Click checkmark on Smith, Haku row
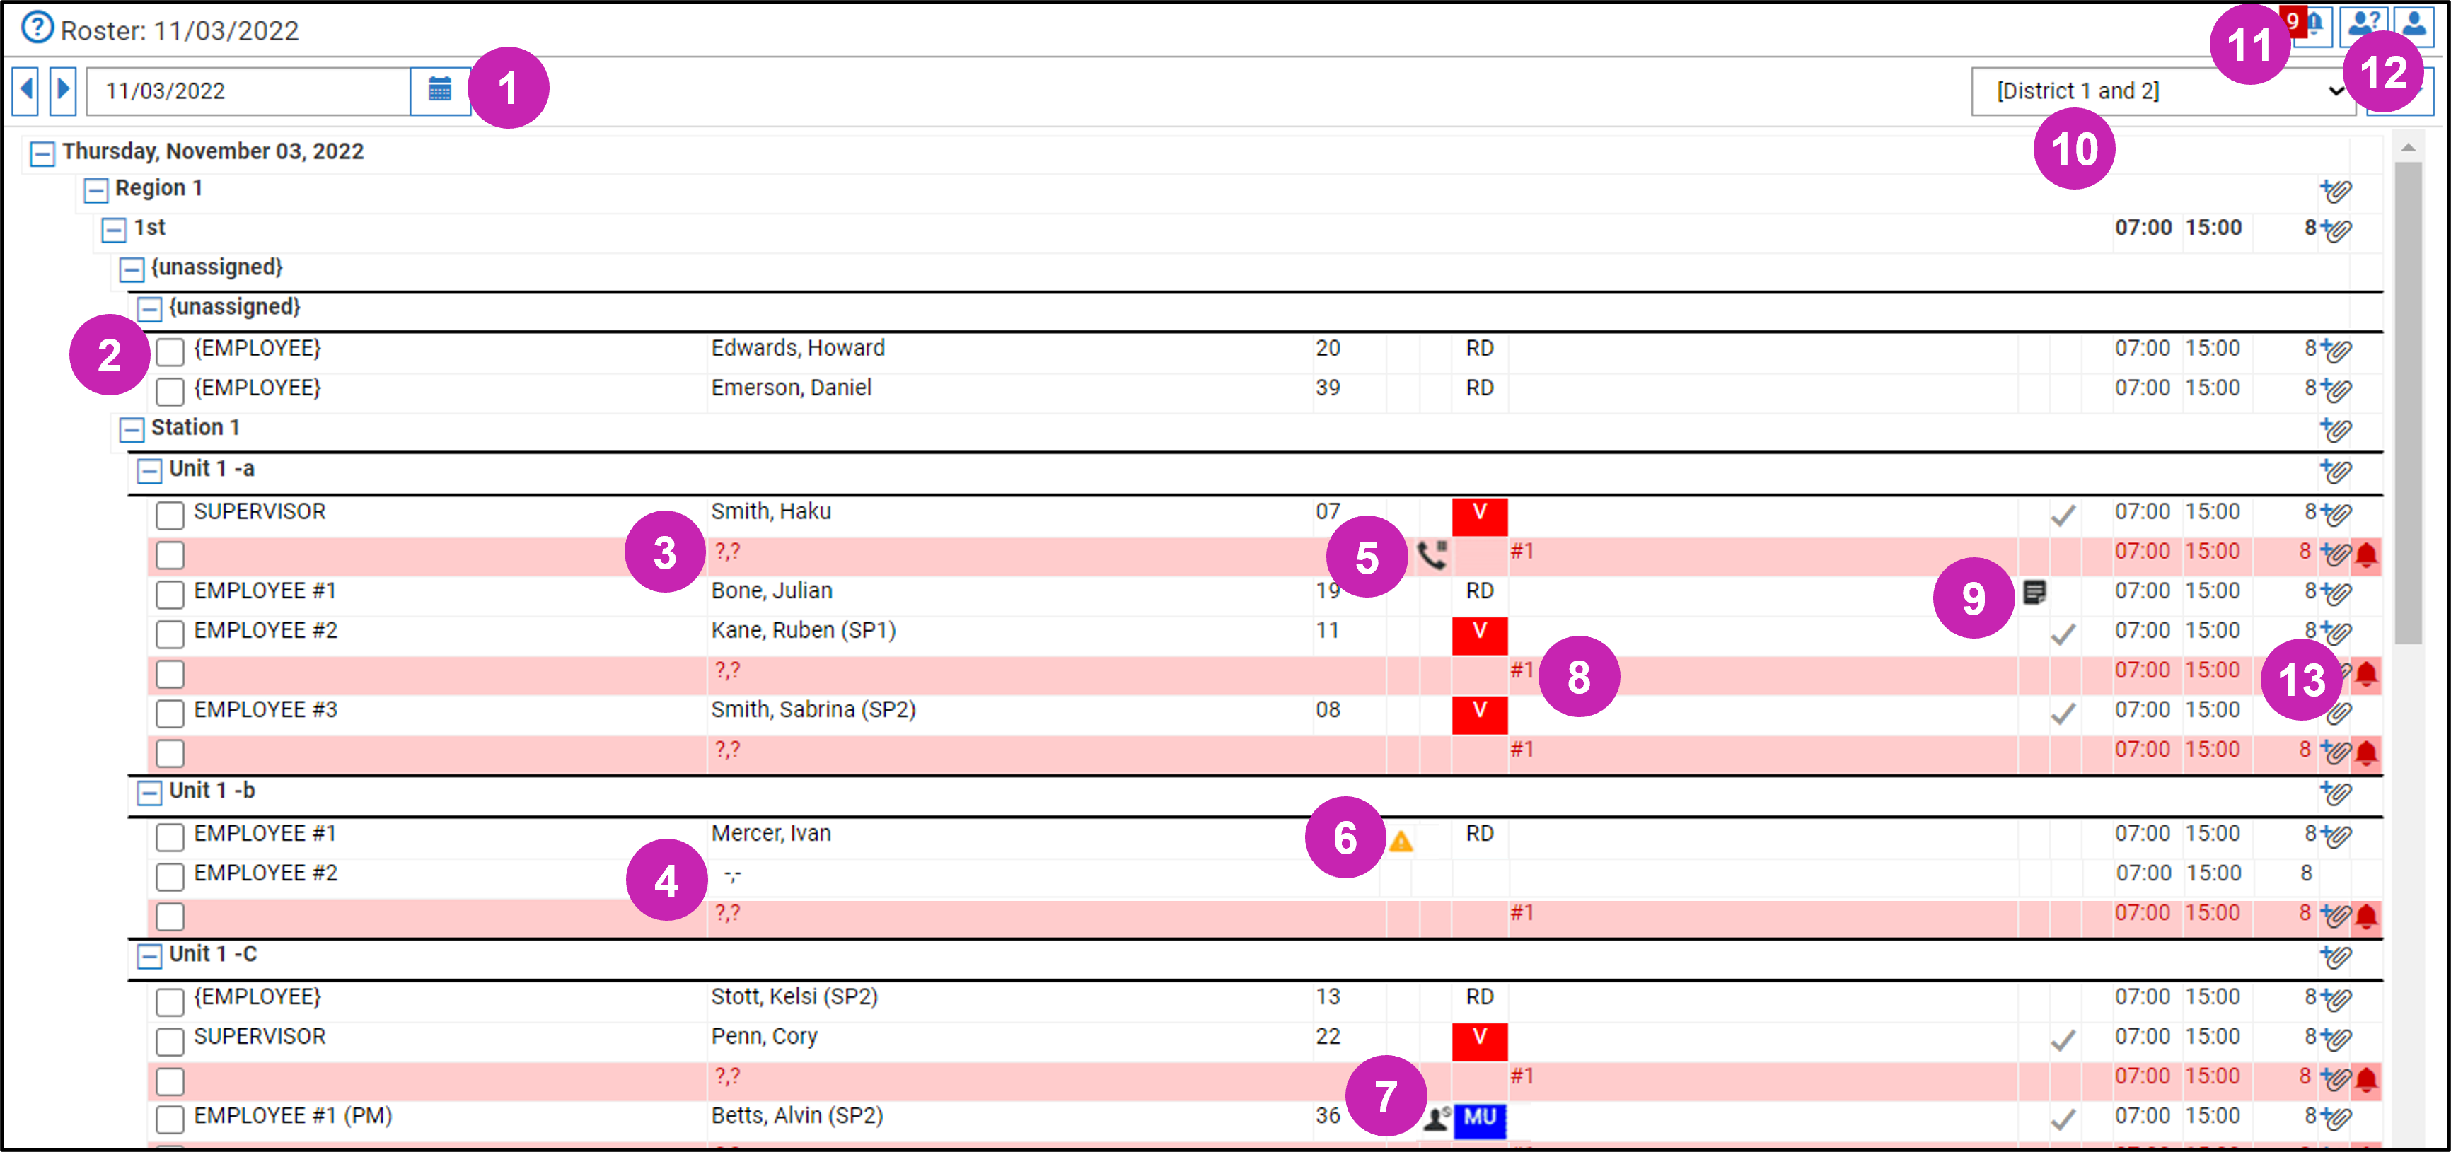 (x=2063, y=515)
